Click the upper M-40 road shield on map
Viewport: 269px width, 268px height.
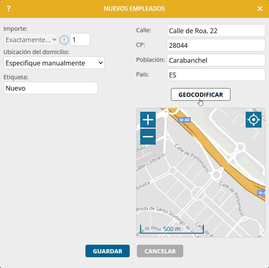[x=184, y=120]
